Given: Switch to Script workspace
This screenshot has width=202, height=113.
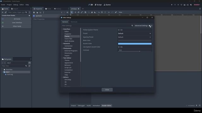Looking at the screenshot, I should [x=98, y=5].
